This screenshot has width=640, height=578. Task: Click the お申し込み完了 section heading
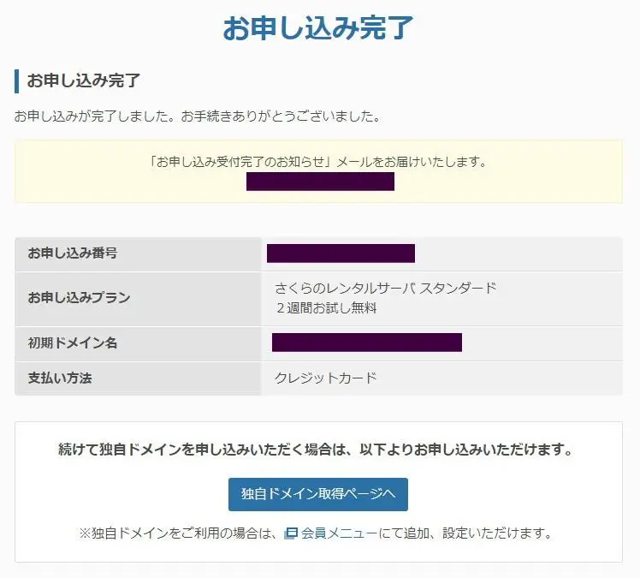point(84,80)
